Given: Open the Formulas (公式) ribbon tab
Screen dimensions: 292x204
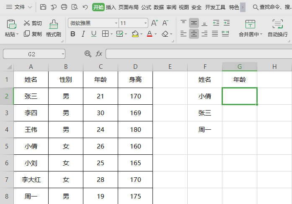Looking at the screenshot, I should click(146, 7).
